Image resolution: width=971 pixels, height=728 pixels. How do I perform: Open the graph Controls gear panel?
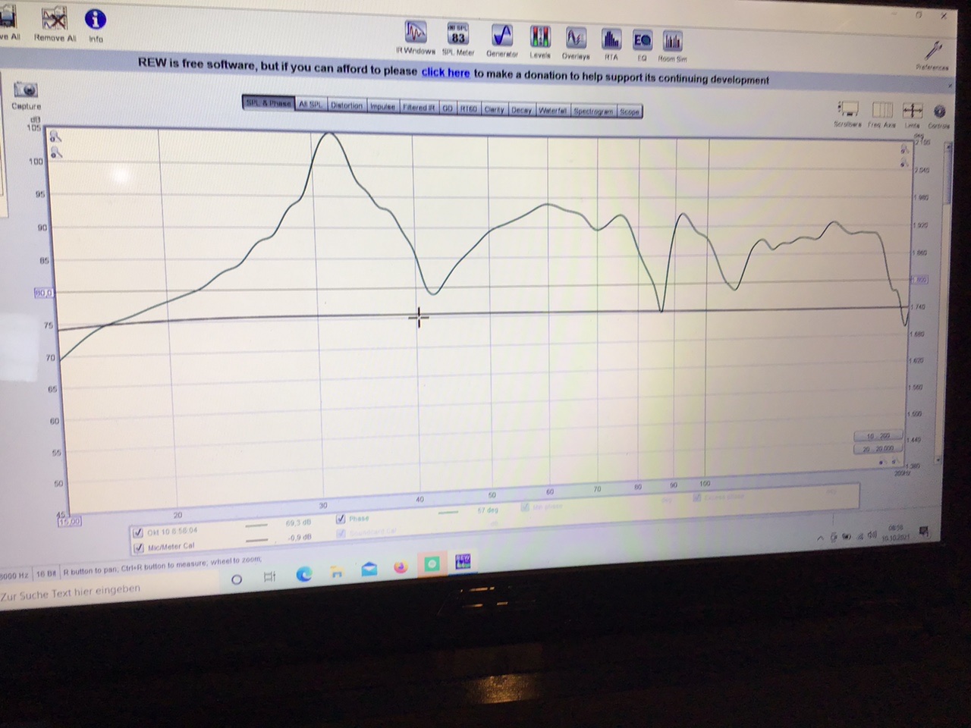939,111
